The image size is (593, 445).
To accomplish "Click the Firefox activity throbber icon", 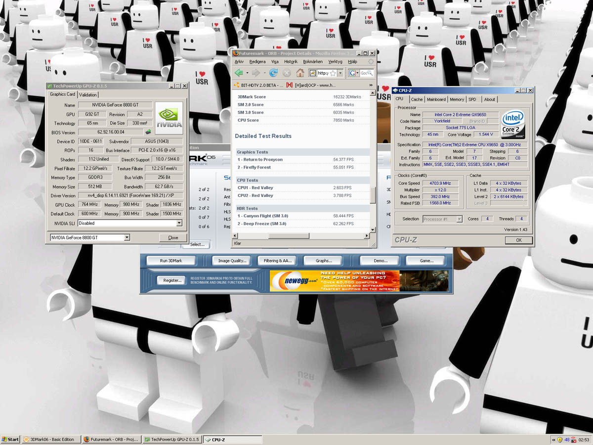I will (371, 61).
